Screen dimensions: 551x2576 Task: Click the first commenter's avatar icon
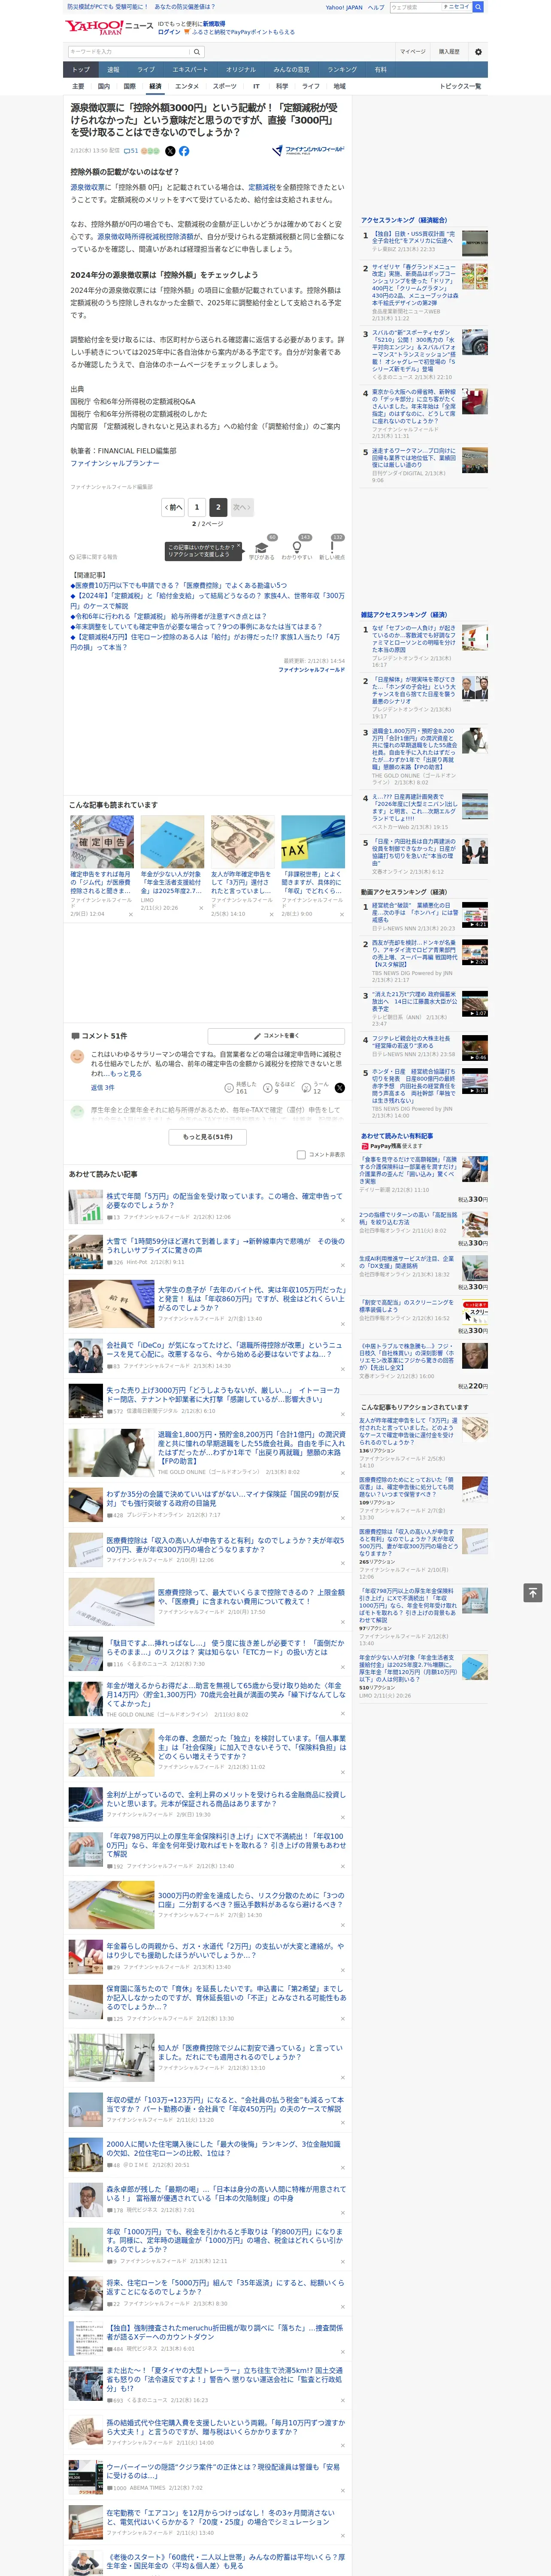(x=77, y=1056)
